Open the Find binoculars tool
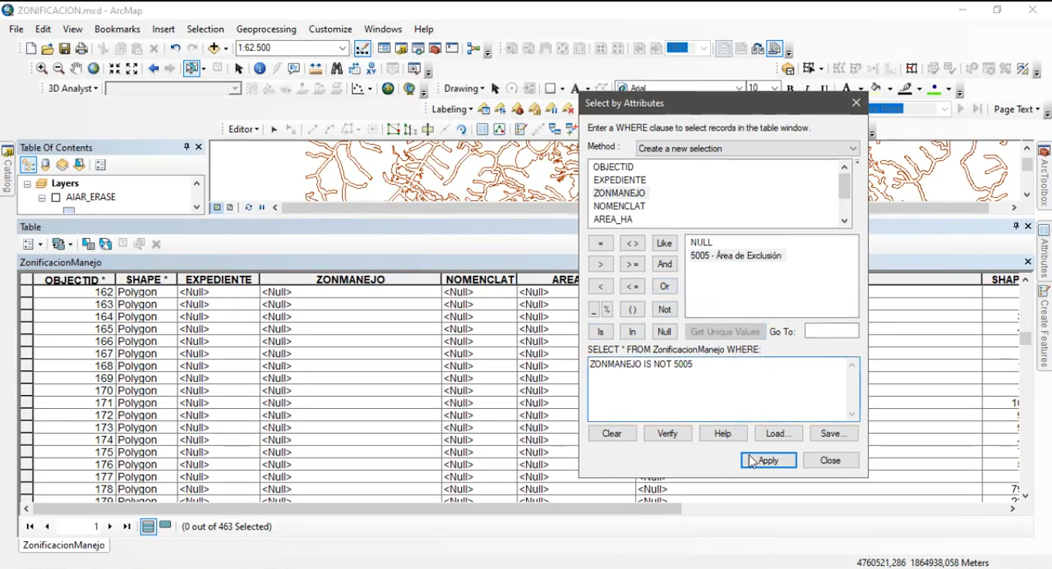1052x569 pixels. pos(336,69)
